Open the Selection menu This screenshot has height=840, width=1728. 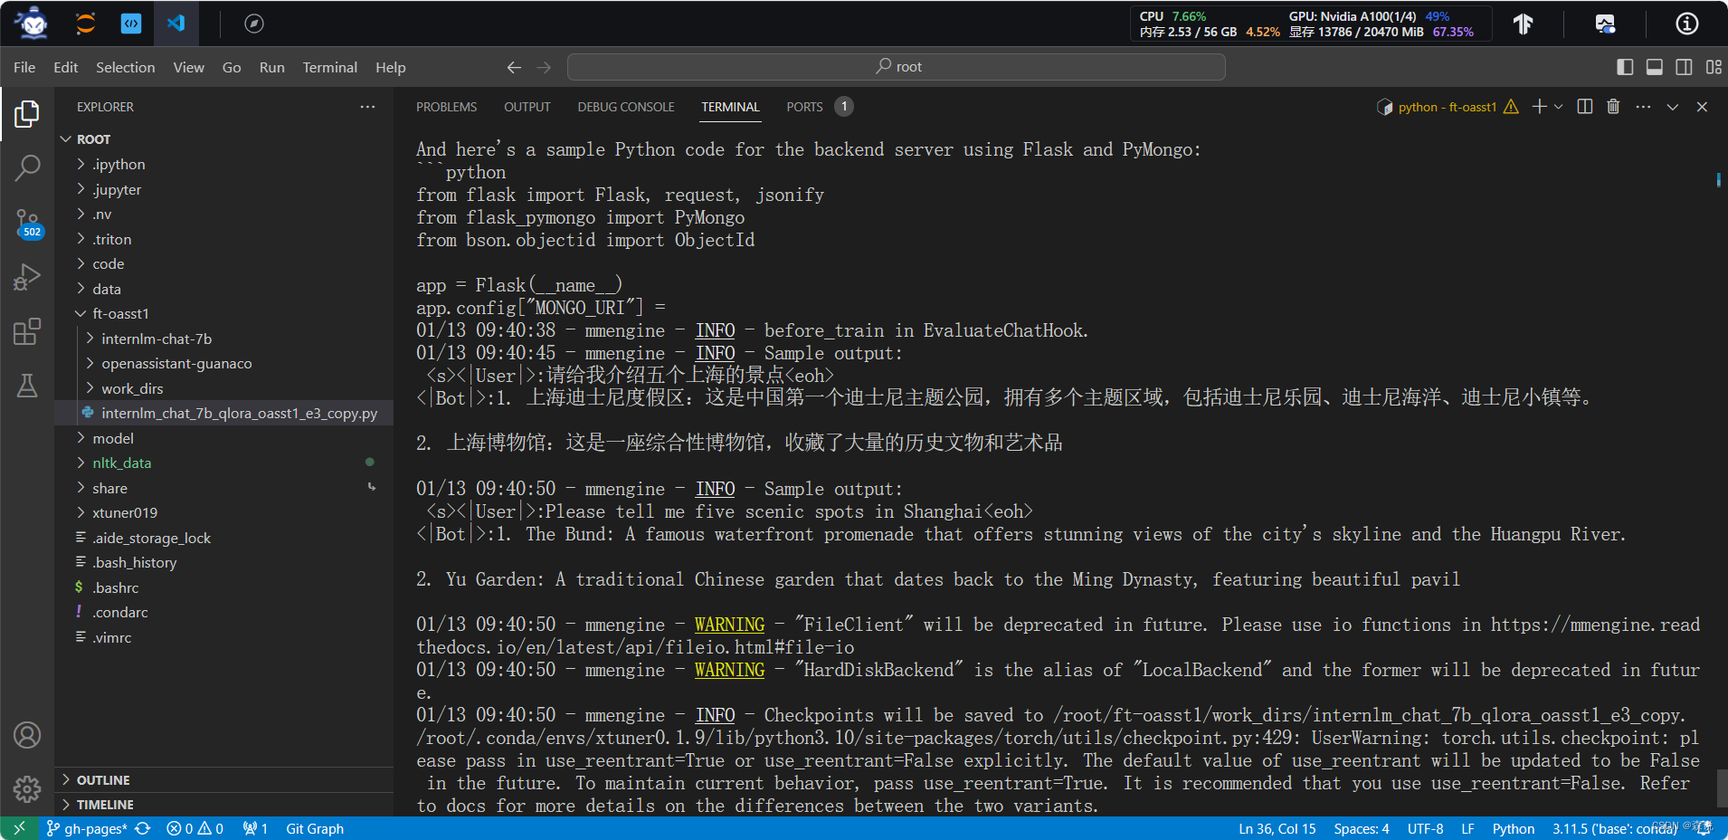125,67
